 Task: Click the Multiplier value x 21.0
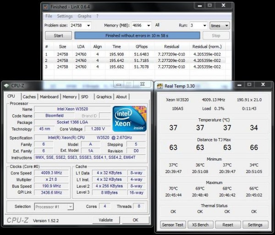click(51, 179)
